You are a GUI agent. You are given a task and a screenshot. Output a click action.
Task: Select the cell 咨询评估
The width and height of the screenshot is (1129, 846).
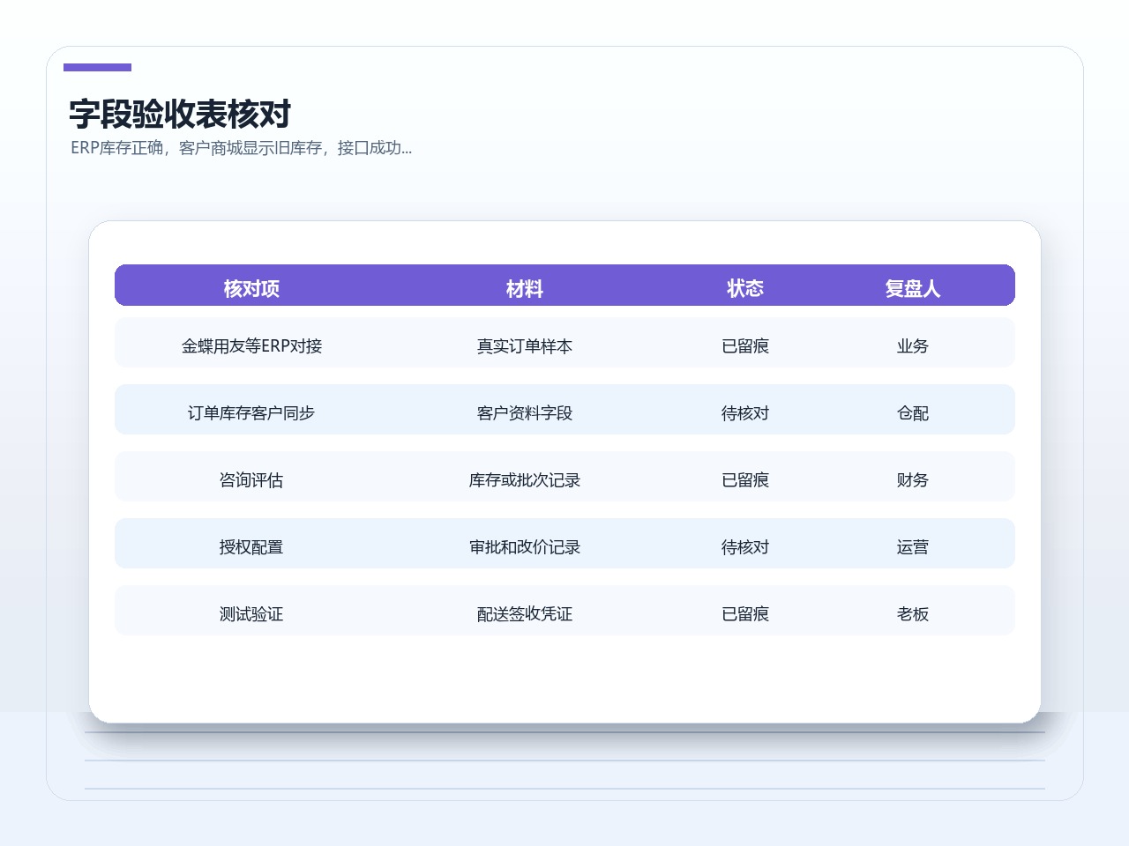251,480
